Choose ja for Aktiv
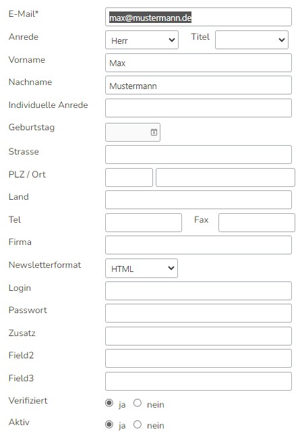Image resolution: width=300 pixels, height=440 pixels. (x=109, y=424)
